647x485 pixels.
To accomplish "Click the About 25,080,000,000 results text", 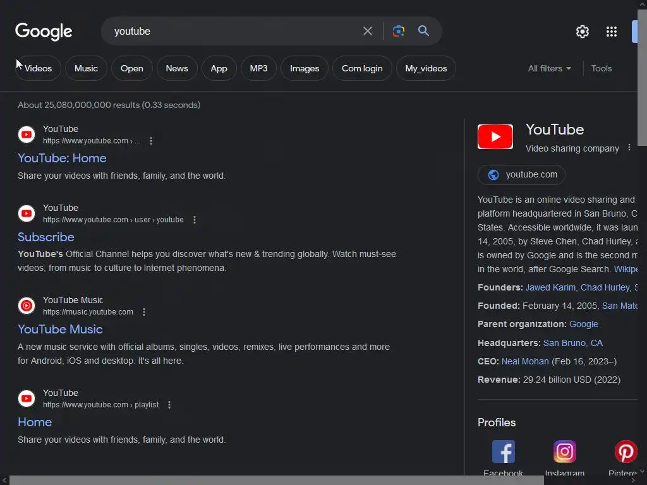I will click(109, 105).
